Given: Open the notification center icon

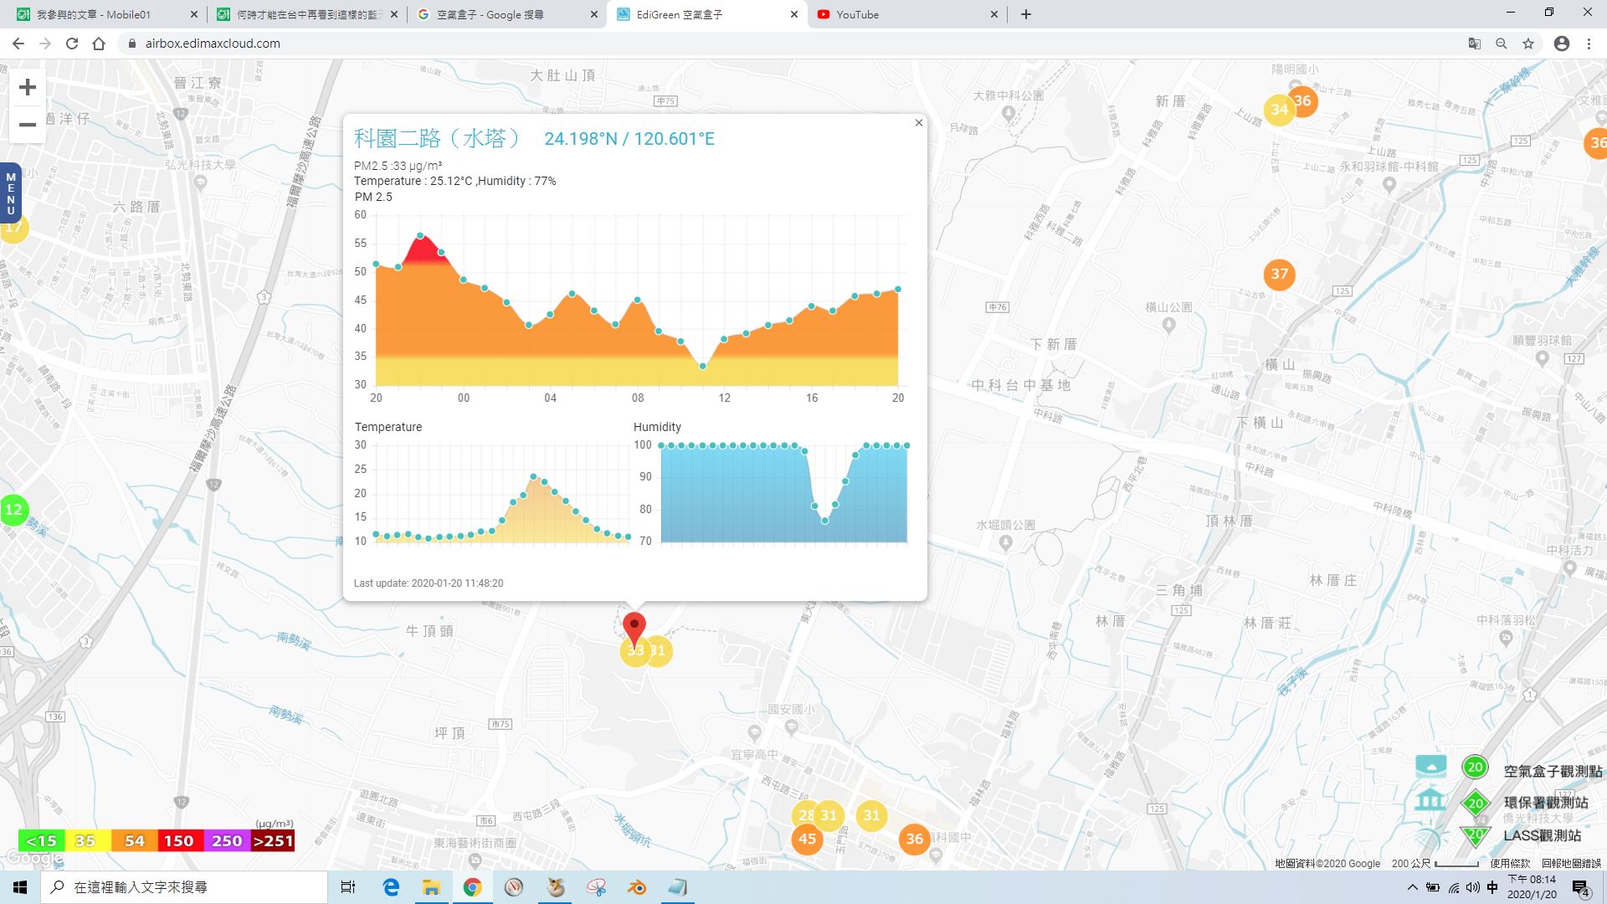Looking at the screenshot, I should (x=1581, y=887).
